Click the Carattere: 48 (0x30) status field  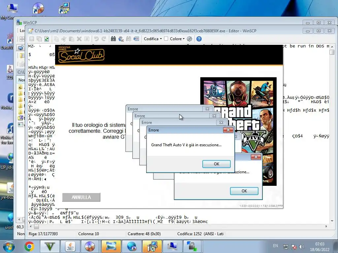coord(151,234)
